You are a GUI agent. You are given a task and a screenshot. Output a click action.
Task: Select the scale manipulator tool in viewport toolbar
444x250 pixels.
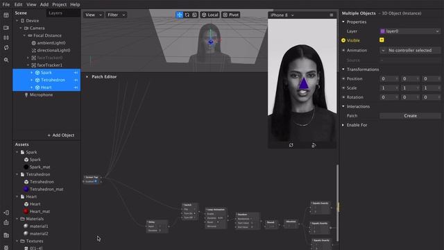pyautogui.click(x=194, y=15)
